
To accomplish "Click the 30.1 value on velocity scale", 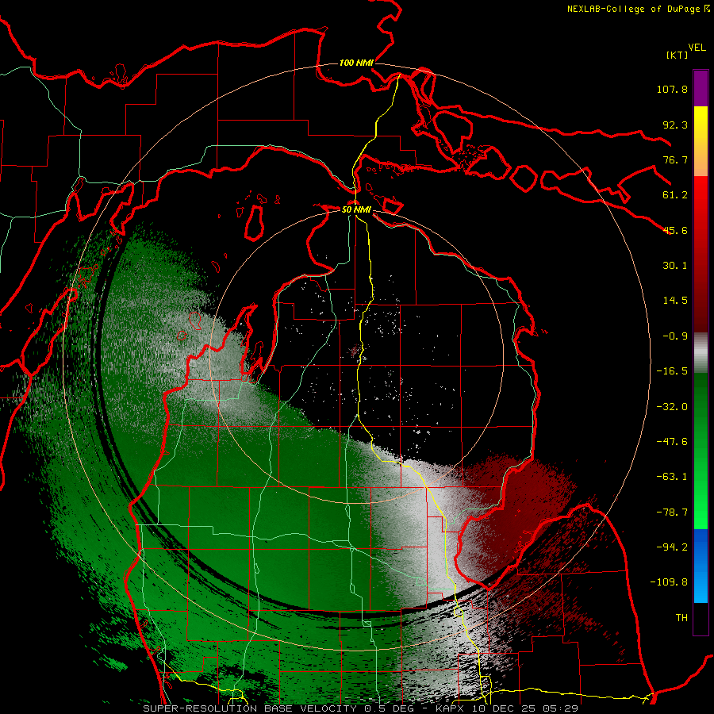I will [675, 266].
